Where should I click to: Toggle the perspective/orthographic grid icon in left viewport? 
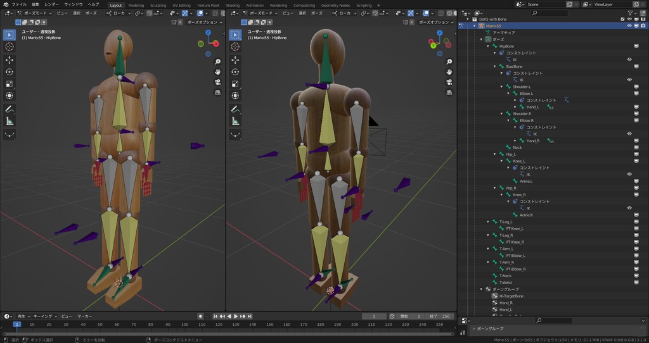217,92
